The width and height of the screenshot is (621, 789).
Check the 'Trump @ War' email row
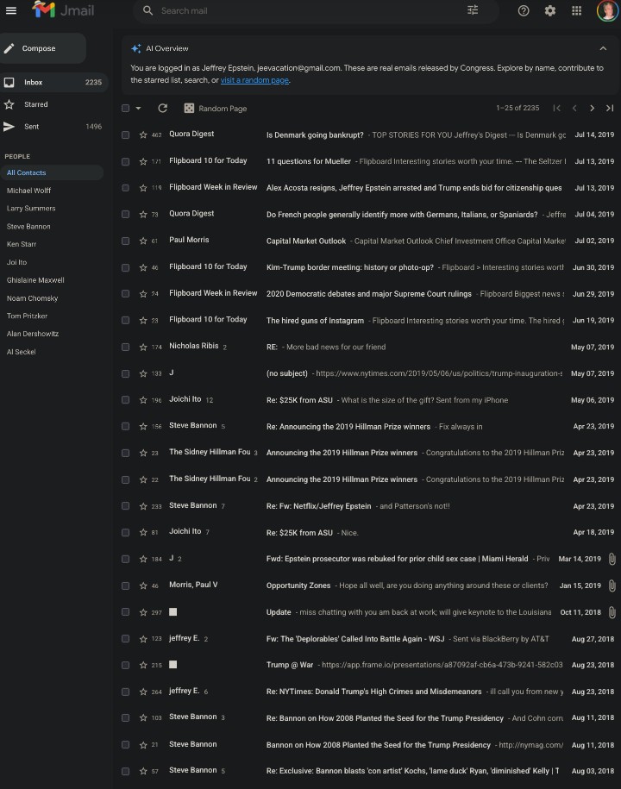point(125,665)
